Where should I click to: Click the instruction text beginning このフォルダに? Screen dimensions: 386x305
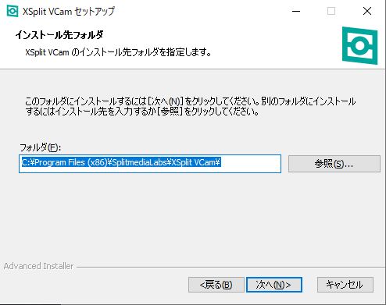tap(191, 106)
